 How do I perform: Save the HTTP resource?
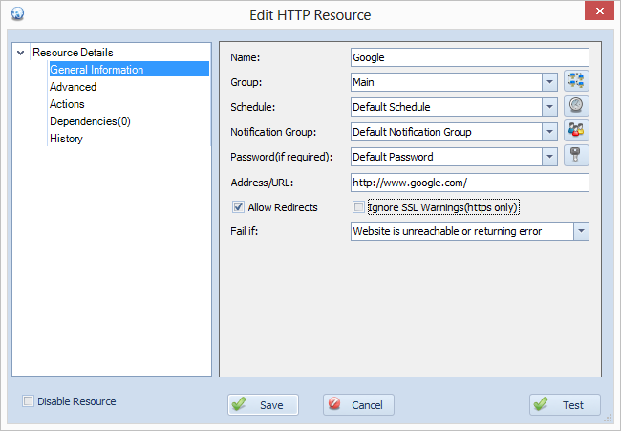(x=263, y=405)
